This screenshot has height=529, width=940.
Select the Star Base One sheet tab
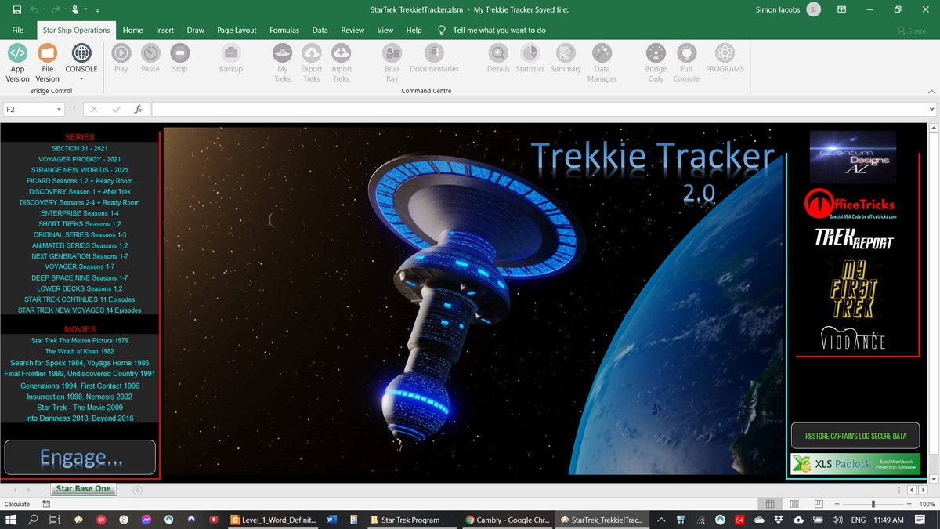[x=83, y=489]
